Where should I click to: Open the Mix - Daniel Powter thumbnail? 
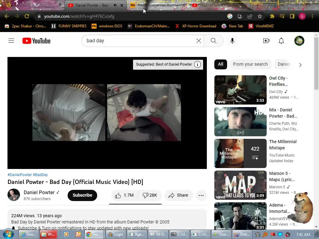[x=240, y=122]
